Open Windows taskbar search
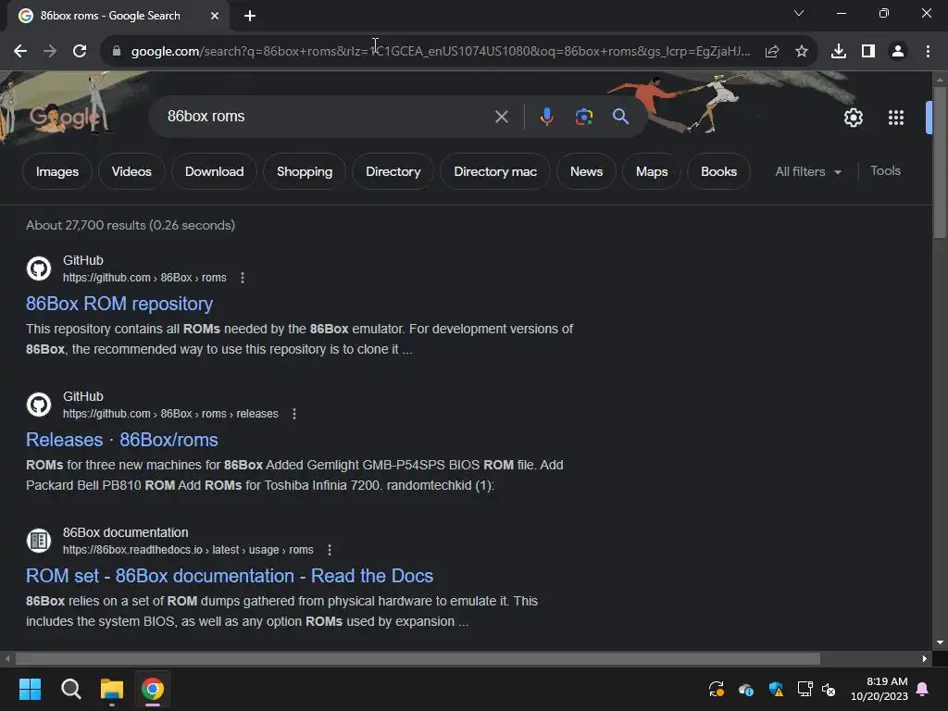This screenshot has width=948, height=711. (70, 689)
